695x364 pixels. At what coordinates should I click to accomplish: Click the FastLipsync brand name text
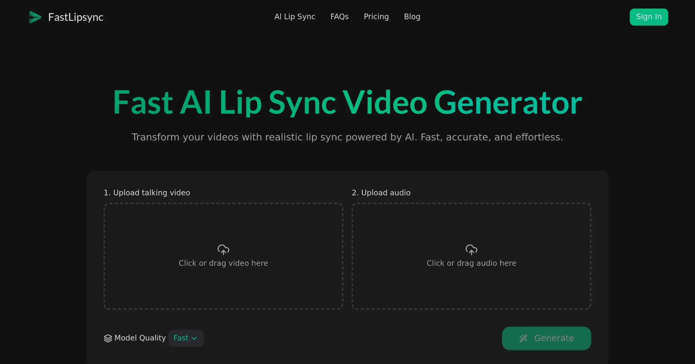(x=76, y=17)
